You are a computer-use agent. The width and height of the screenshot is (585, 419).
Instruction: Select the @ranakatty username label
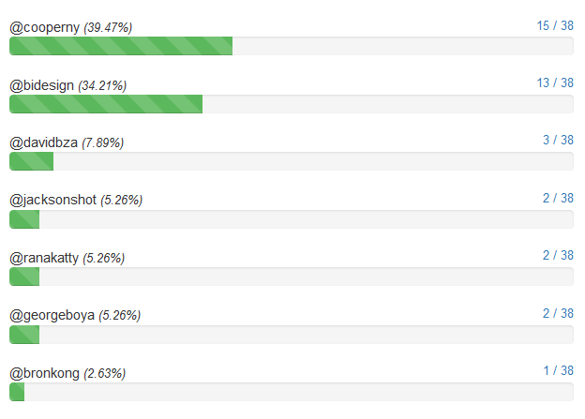45,258
